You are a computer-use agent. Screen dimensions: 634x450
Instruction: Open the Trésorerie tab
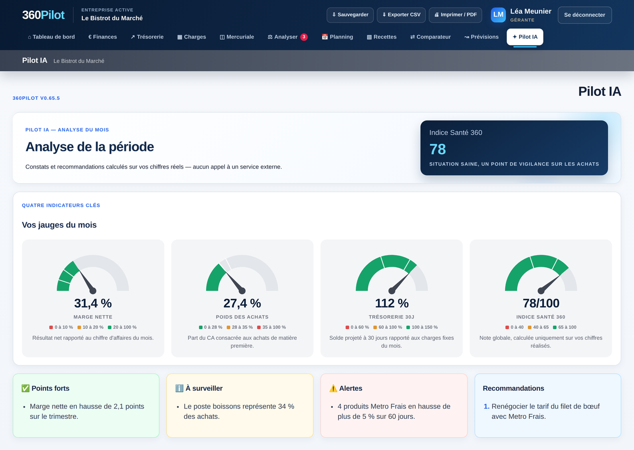[x=147, y=37]
